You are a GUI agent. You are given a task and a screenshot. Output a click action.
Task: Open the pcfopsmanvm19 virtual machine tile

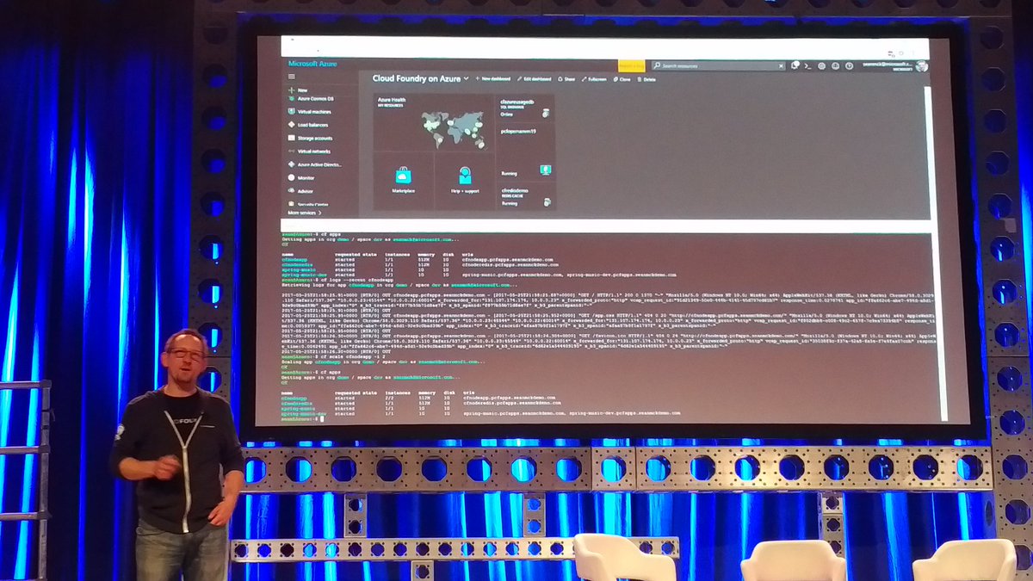[x=525, y=152]
